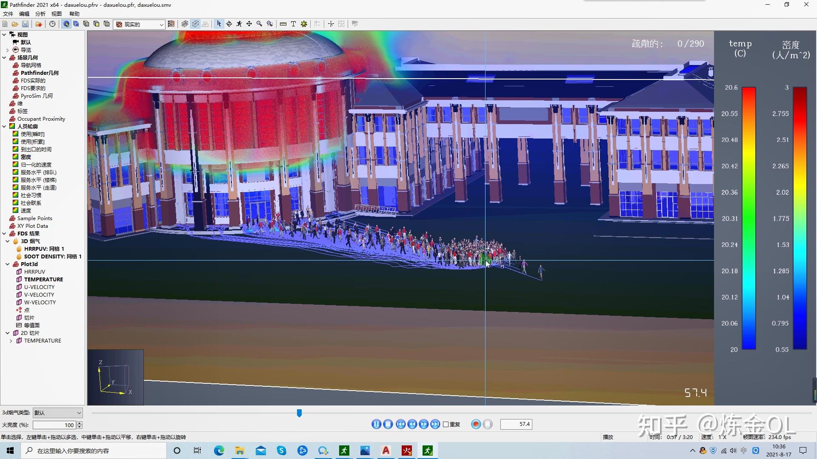
Task: Open the 帮助 menu
Action: point(74,14)
